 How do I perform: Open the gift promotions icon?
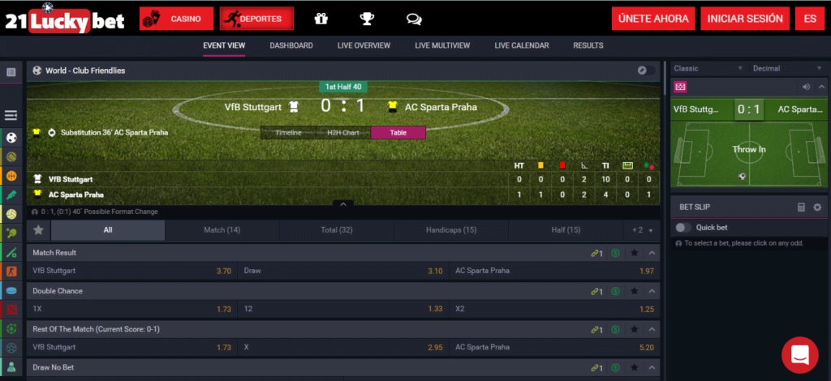pos(321,19)
